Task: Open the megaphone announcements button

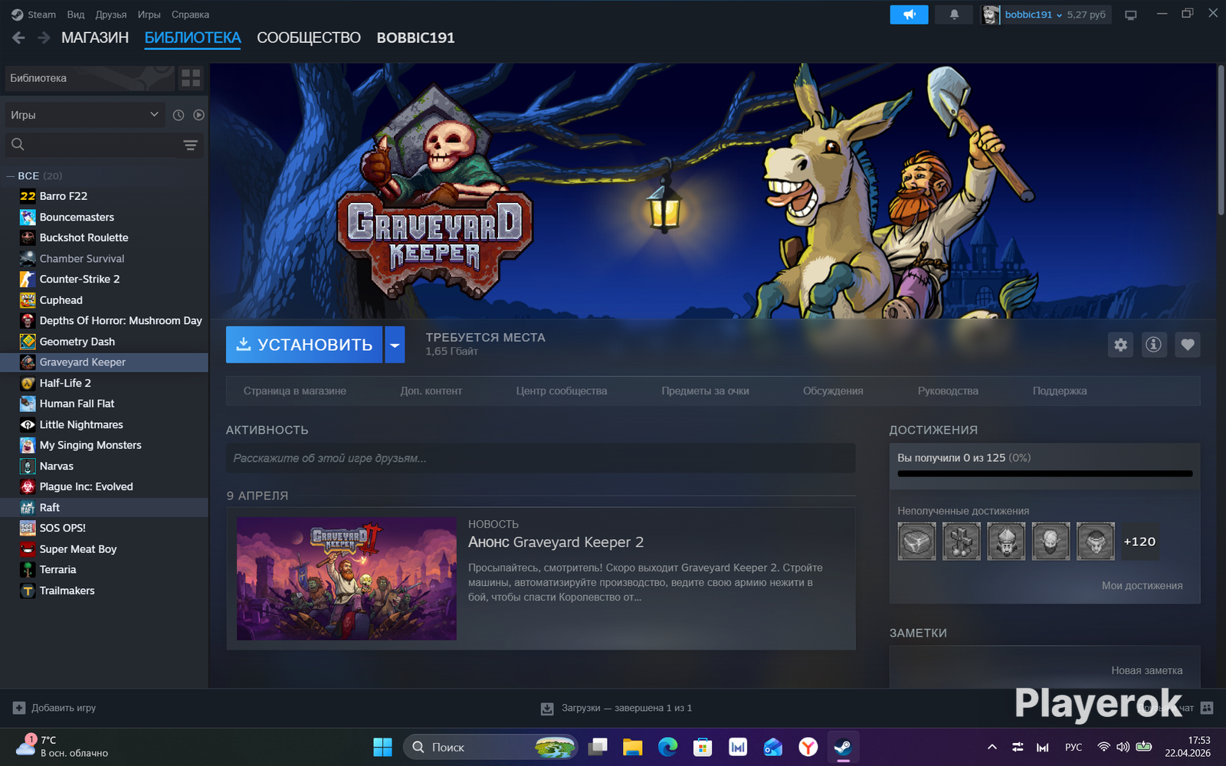Action: [x=909, y=15]
